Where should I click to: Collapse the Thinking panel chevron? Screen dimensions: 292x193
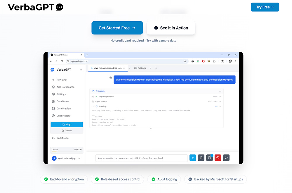pyautogui.click(x=220, y=91)
